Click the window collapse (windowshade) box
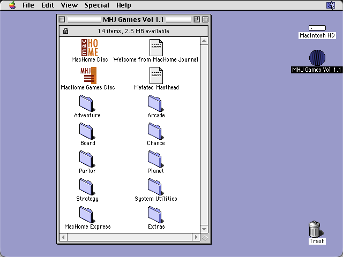Screen dimensions: 343x257 point(205,19)
